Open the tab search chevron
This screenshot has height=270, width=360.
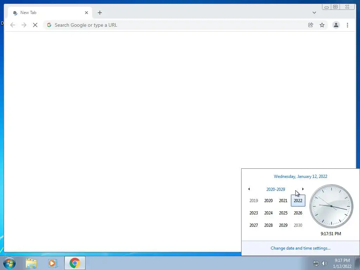(x=314, y=13)
